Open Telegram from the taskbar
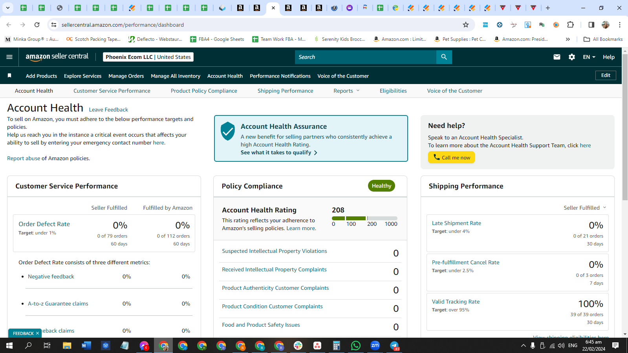The width and height of the screenshot is (628, 353). [x=394, y=346]
